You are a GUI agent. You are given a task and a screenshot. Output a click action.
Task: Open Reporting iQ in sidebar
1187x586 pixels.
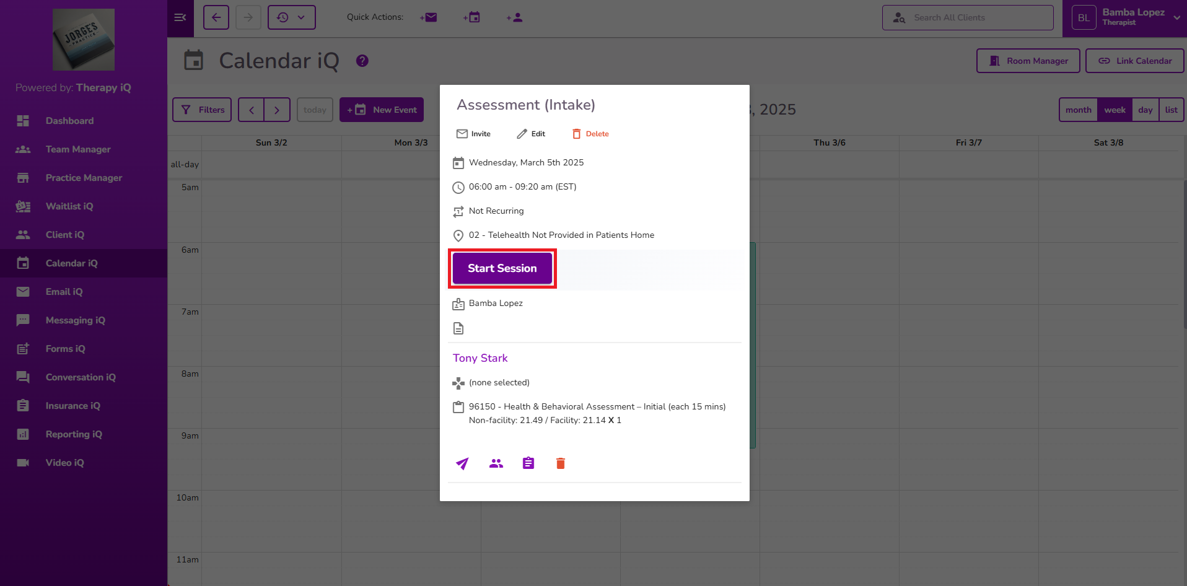pos(84,434)
